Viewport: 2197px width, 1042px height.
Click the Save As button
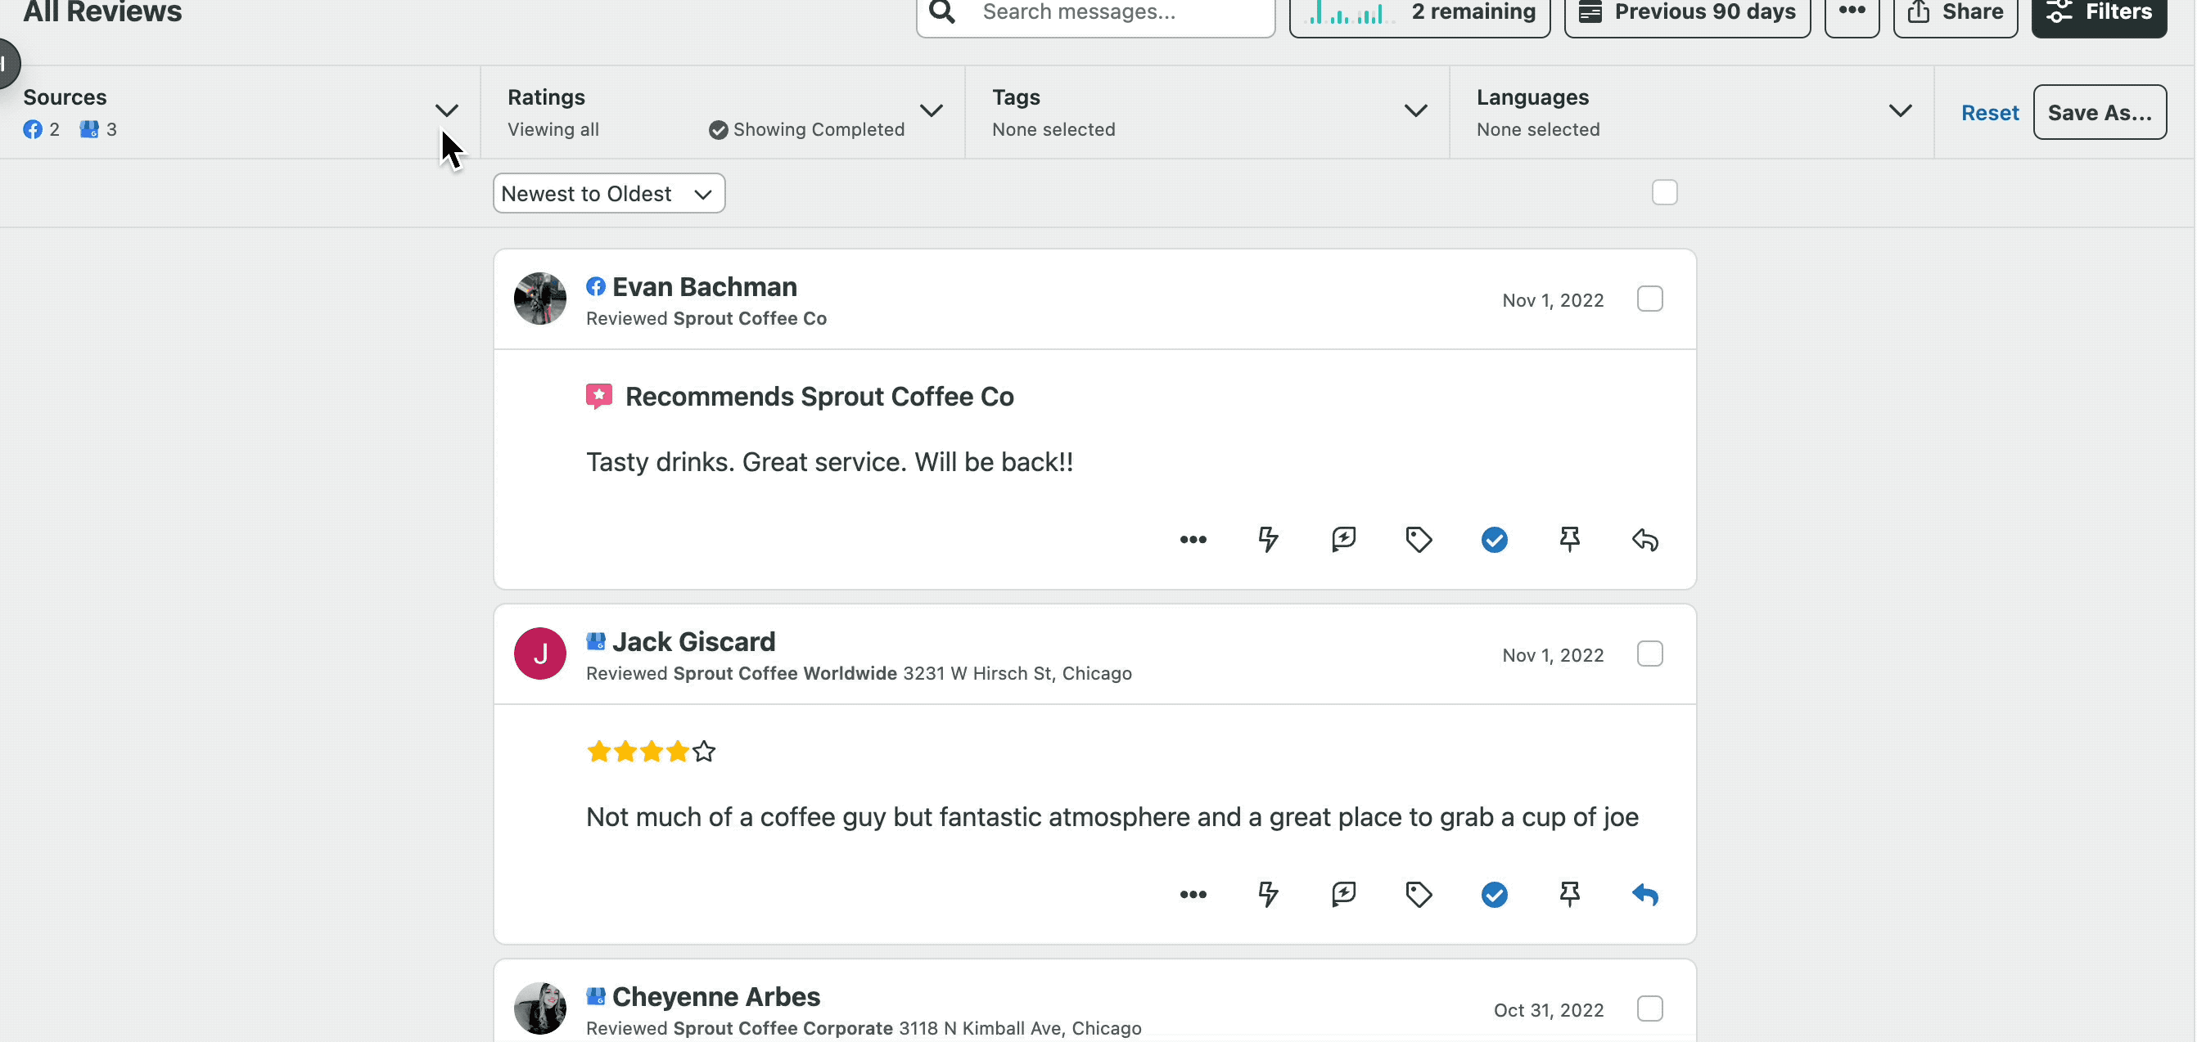(x=2100, y=111)
